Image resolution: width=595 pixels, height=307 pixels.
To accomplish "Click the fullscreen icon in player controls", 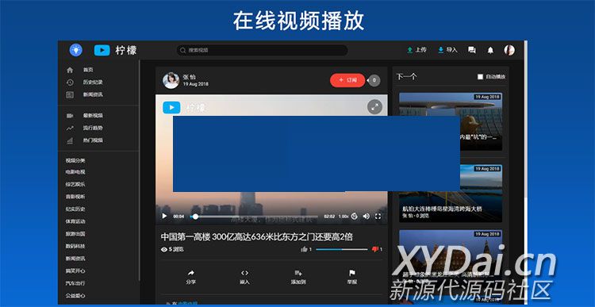I will (378, 217).
